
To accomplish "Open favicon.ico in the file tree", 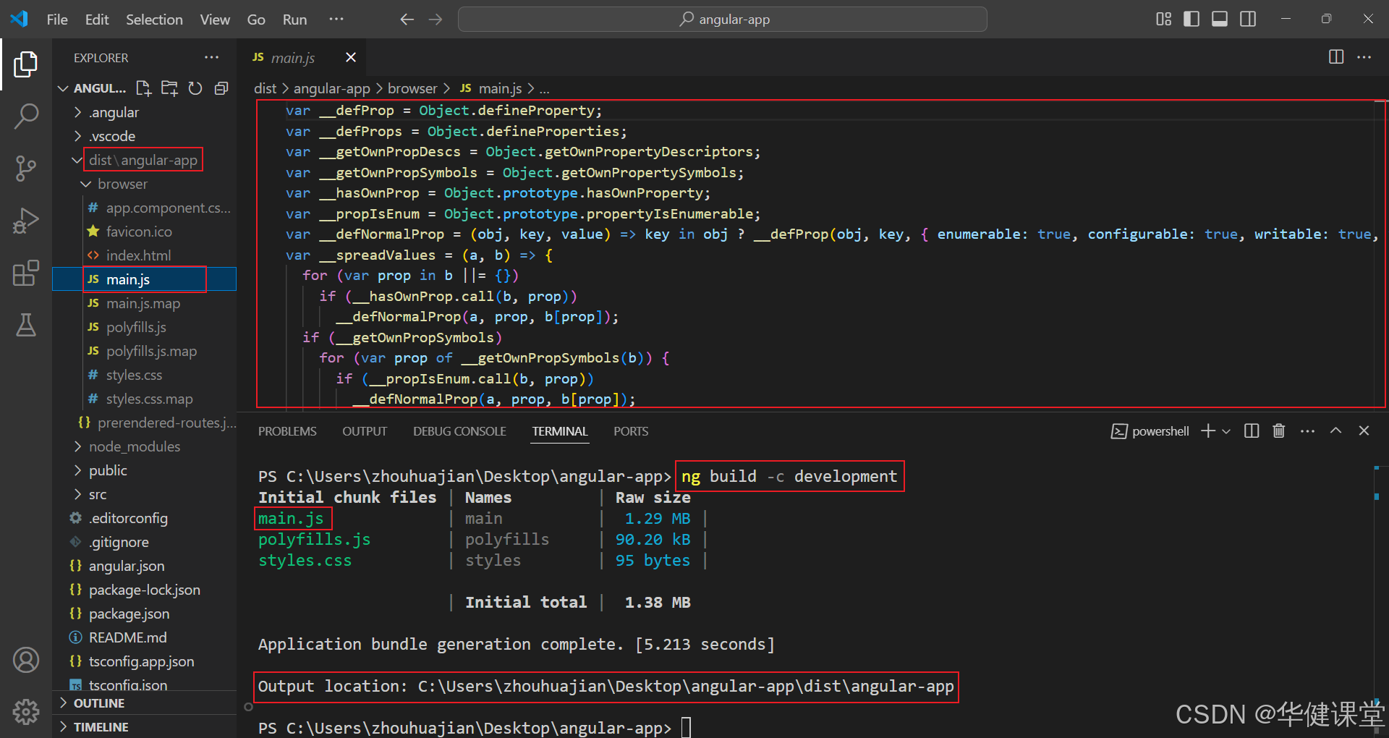I will click(x=145, y=232).
